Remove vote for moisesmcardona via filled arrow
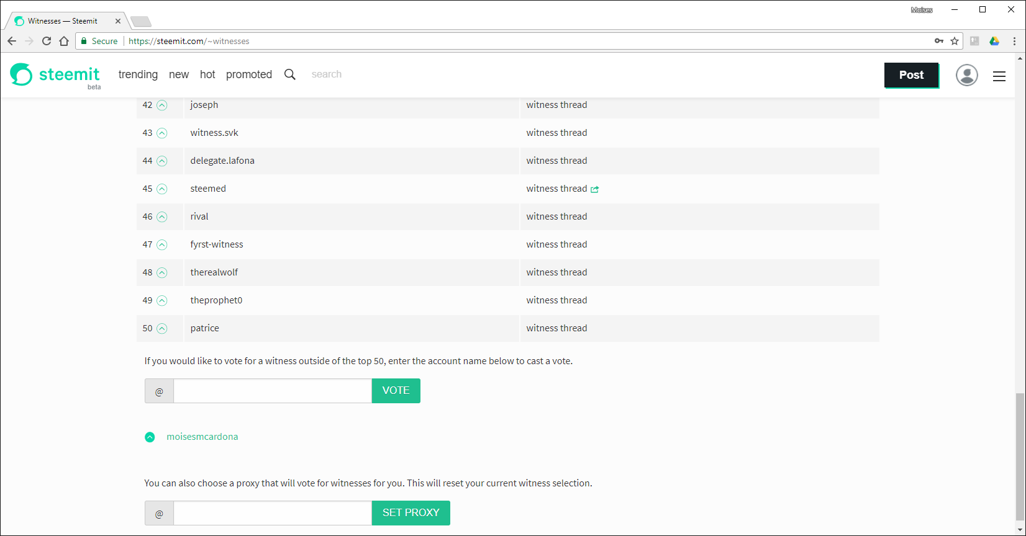Viewport: 1026px width, 536px height. [150, 437]
